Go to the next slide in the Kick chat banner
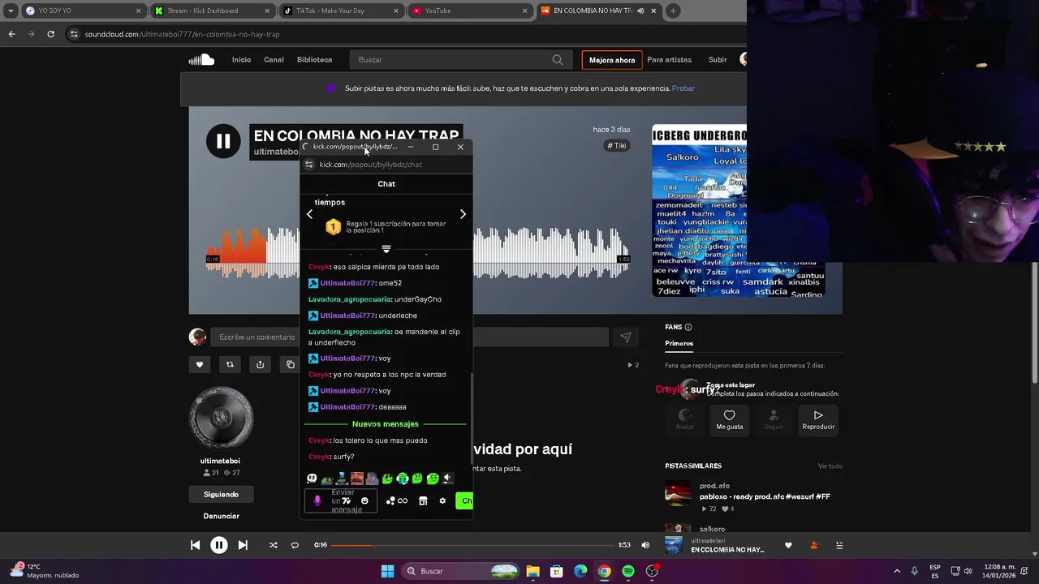The height and width of the screenshot is (584, 1039). pyautogui.click(x=463, y=214)
